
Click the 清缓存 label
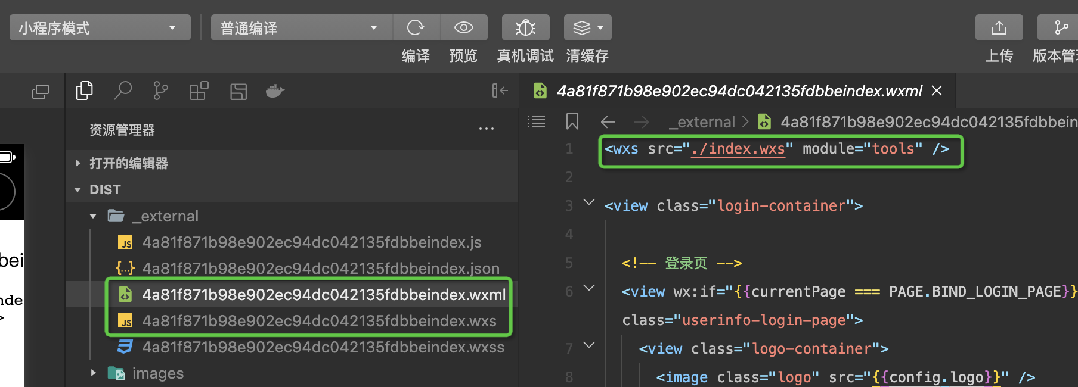(587, 56)
